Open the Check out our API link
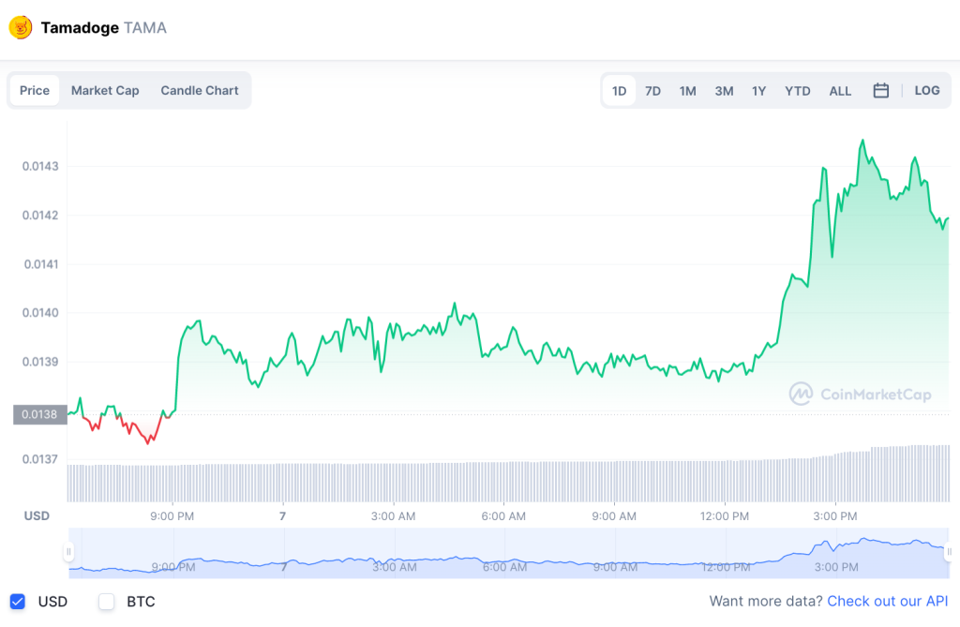 887,602
